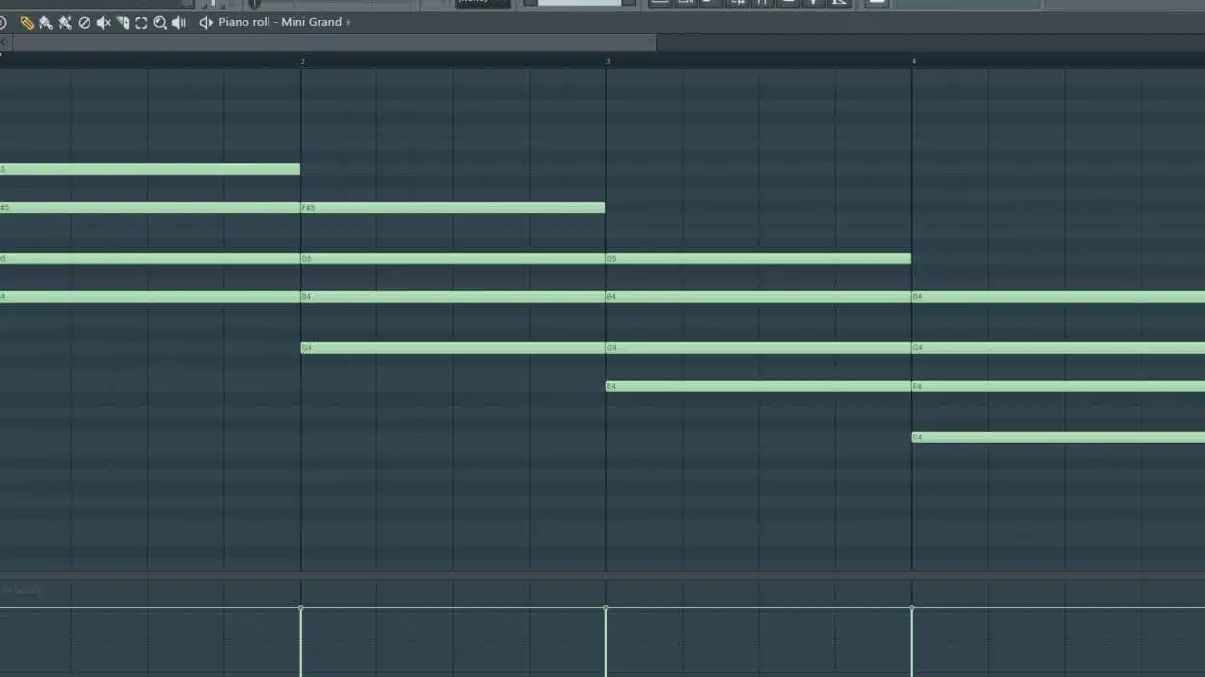Select the Playback speaker tool
Viewport: 1205px width, 677px height.
[x=179, y=22]
